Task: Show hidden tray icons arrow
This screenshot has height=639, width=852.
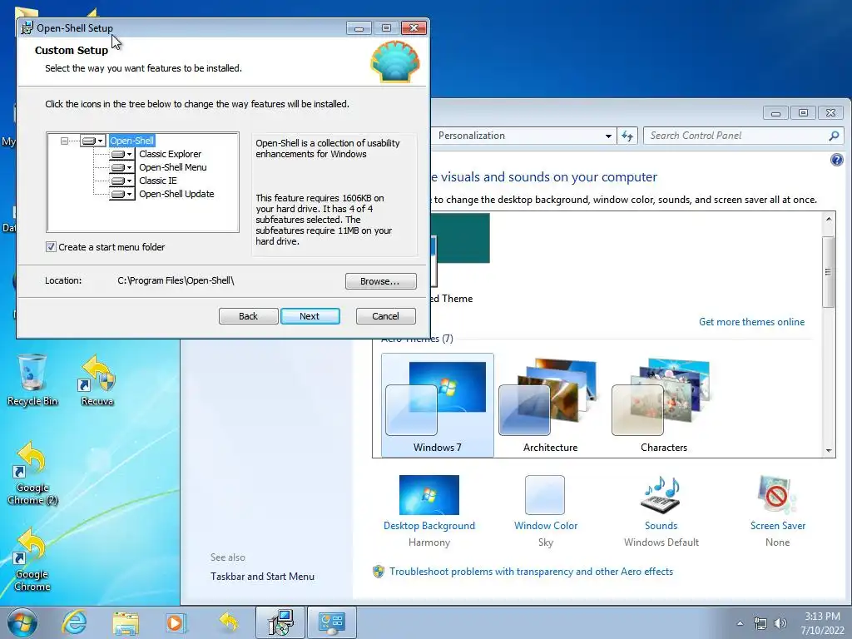Action: click(x=740, y=623)
